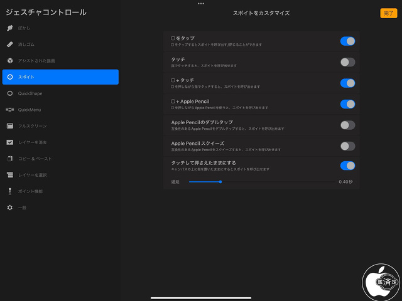402x301 pixels.
Task: Click the 遅延 delay slider handle
Action: pyautogui.click(x=220, y=182)
